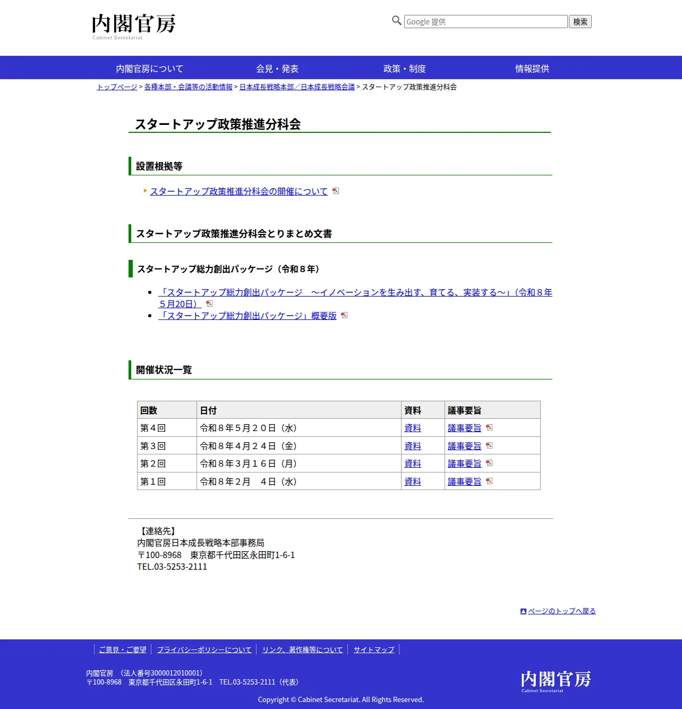Viewport: 682px width, 709px height.
Task: Click the 検索 button
Action: [x=580, y=22]
